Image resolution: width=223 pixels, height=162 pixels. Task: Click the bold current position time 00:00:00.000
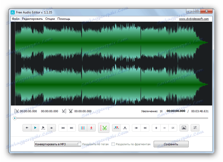tap(176, 111)
